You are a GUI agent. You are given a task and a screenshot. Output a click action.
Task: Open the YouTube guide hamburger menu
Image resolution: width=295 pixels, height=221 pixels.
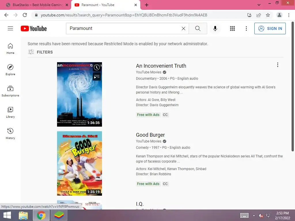10,28
